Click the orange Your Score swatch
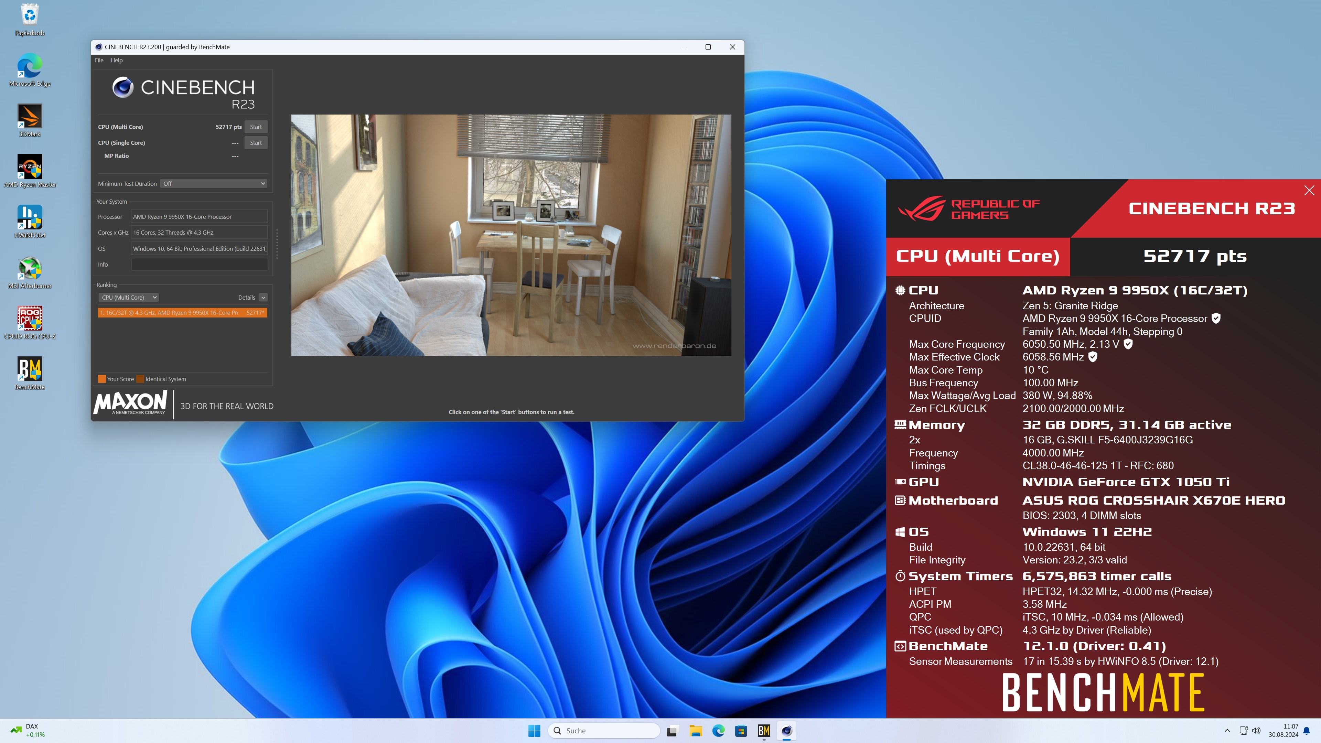1321x743 pixels. (101, 379)
